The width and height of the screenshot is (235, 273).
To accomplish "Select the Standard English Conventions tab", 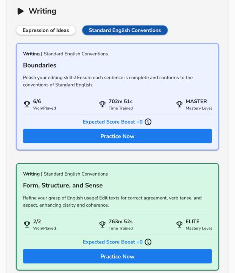I will click(125, 30).
